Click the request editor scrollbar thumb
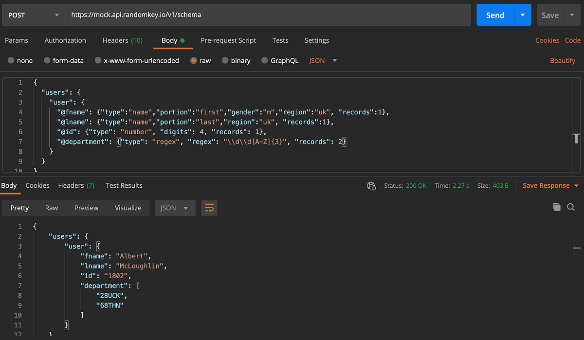This screenshot has width=584, height=340. 577,138
